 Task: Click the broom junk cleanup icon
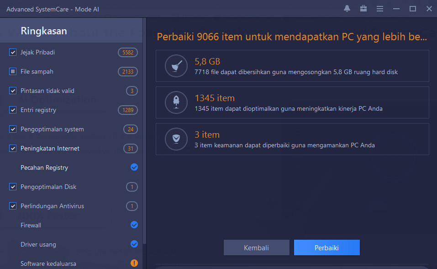click(x=176, y=66)
